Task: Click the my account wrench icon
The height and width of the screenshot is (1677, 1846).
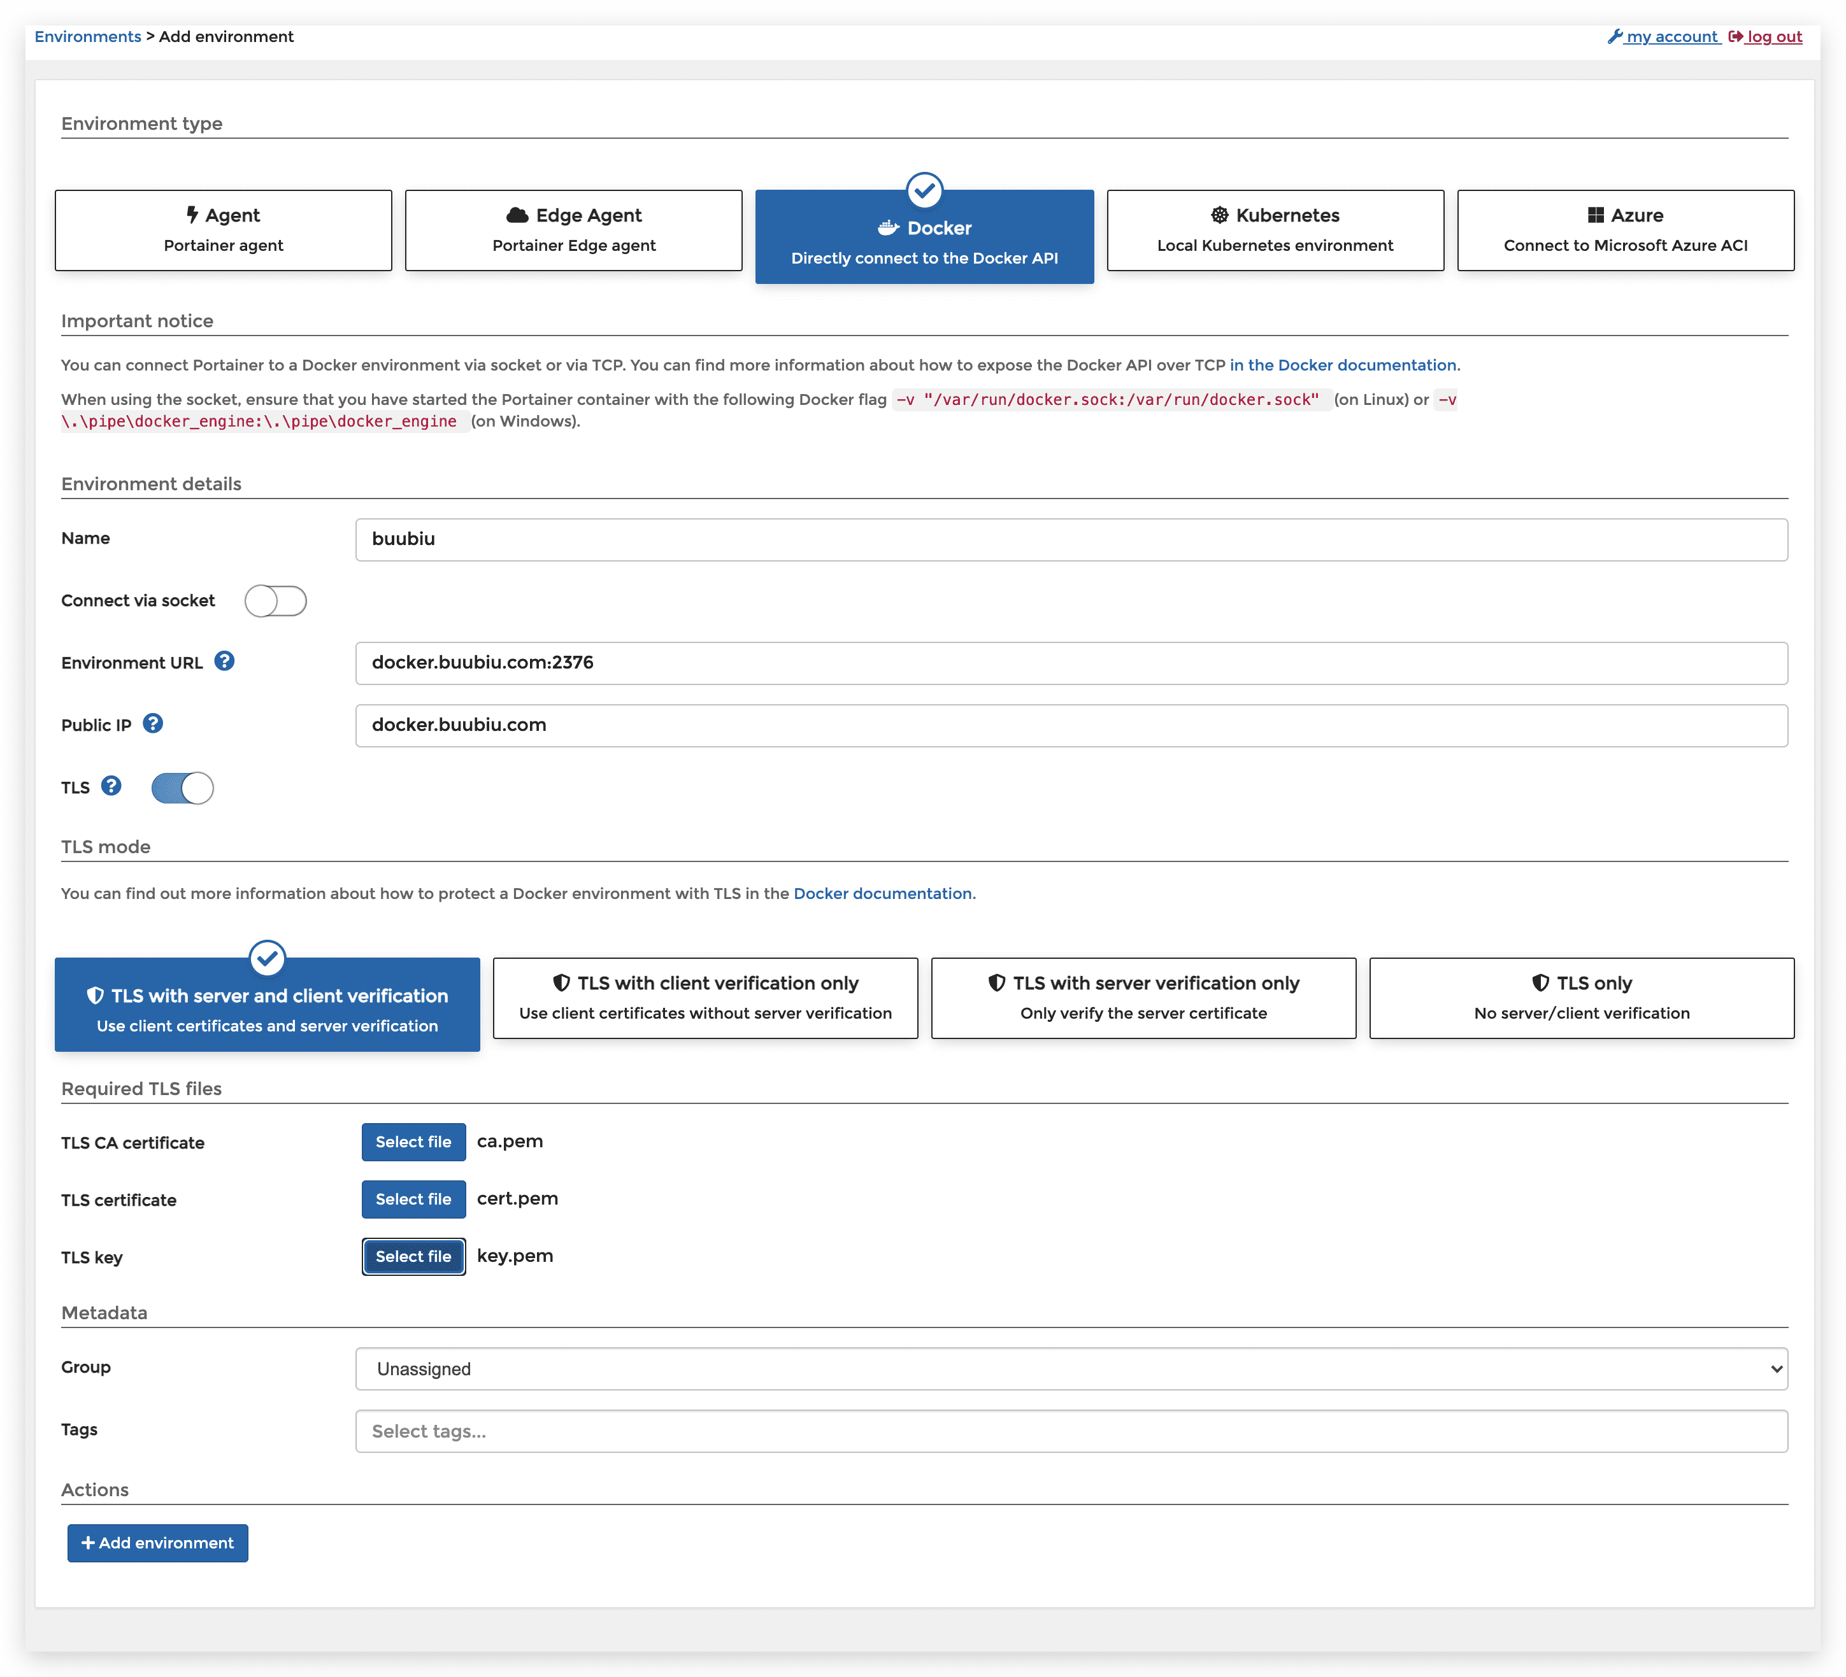Action: click(x=1615, y=37)
